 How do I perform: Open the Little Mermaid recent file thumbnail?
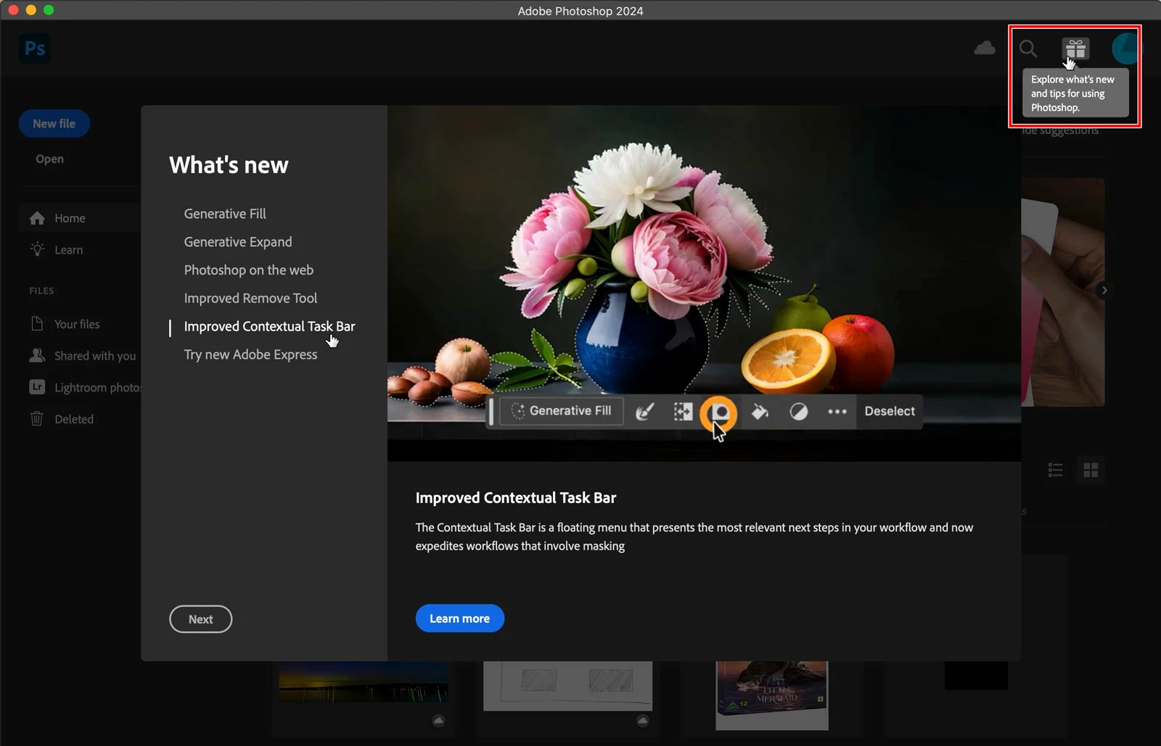[x=772, y=695]
